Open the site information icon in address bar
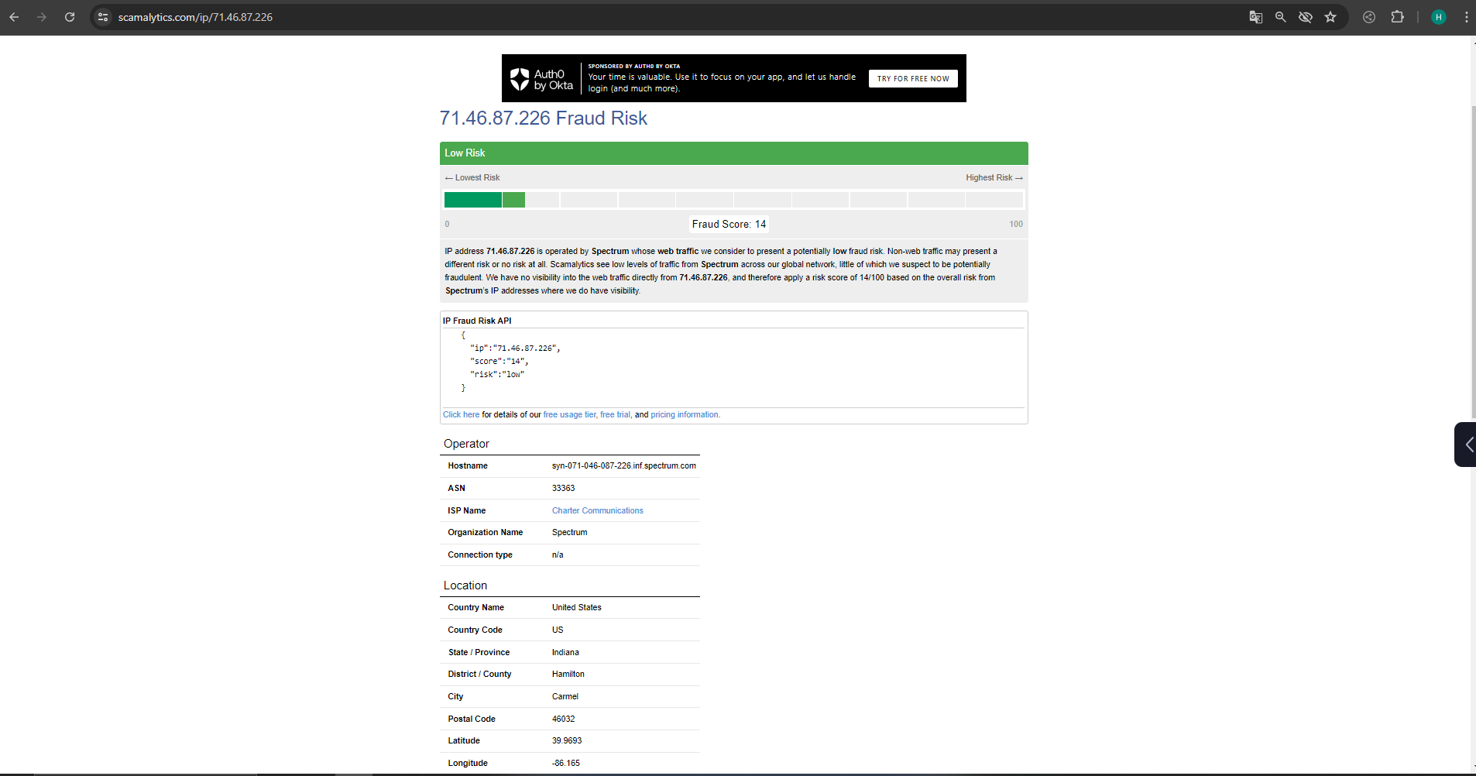1476x776 pixels. pos(103,17)
